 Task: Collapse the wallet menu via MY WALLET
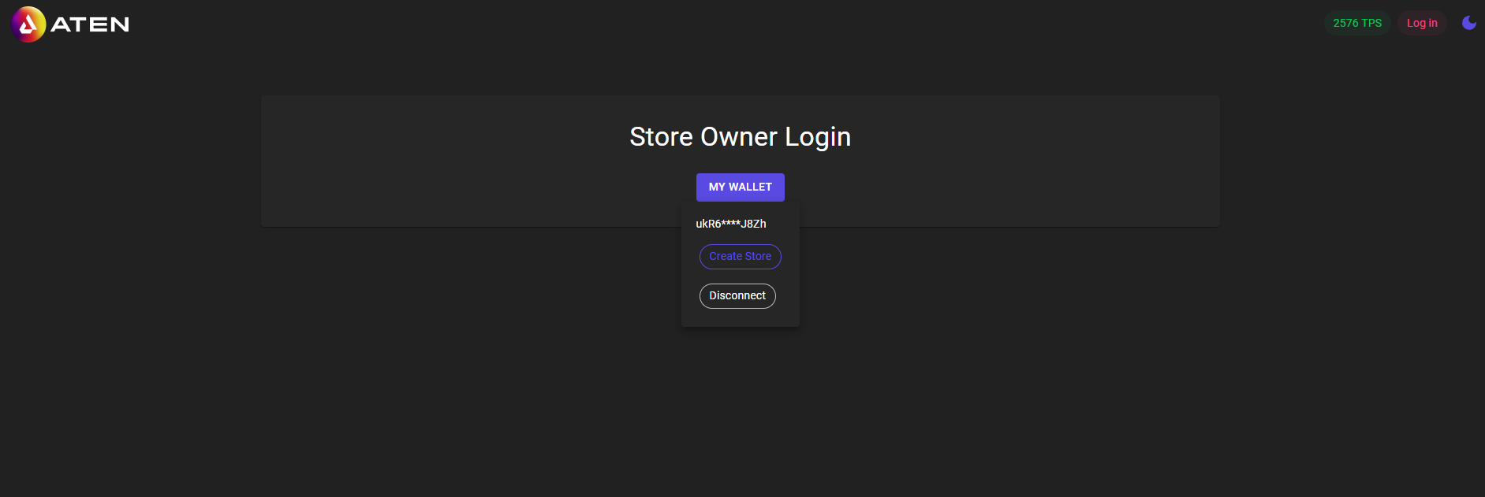click(740, 187)
